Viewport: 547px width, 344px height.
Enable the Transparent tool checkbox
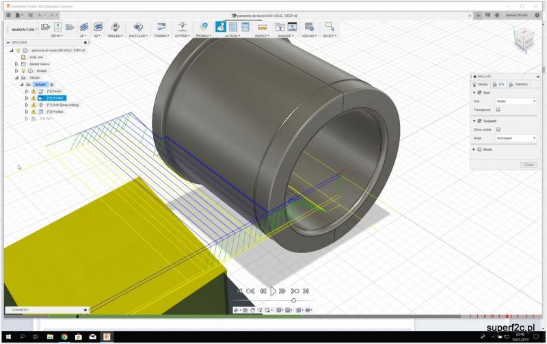tap(498, 109)
